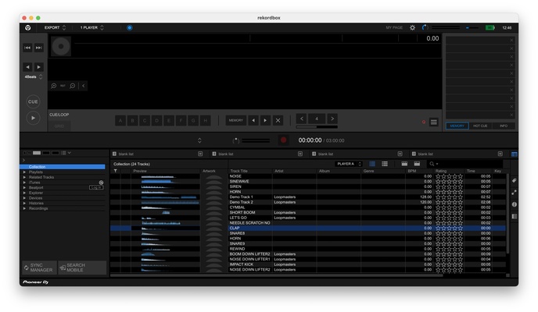The height and width of the screenshot is (312, 538).
Task: Open SYNC MANAGER
Action: [39, 268]
